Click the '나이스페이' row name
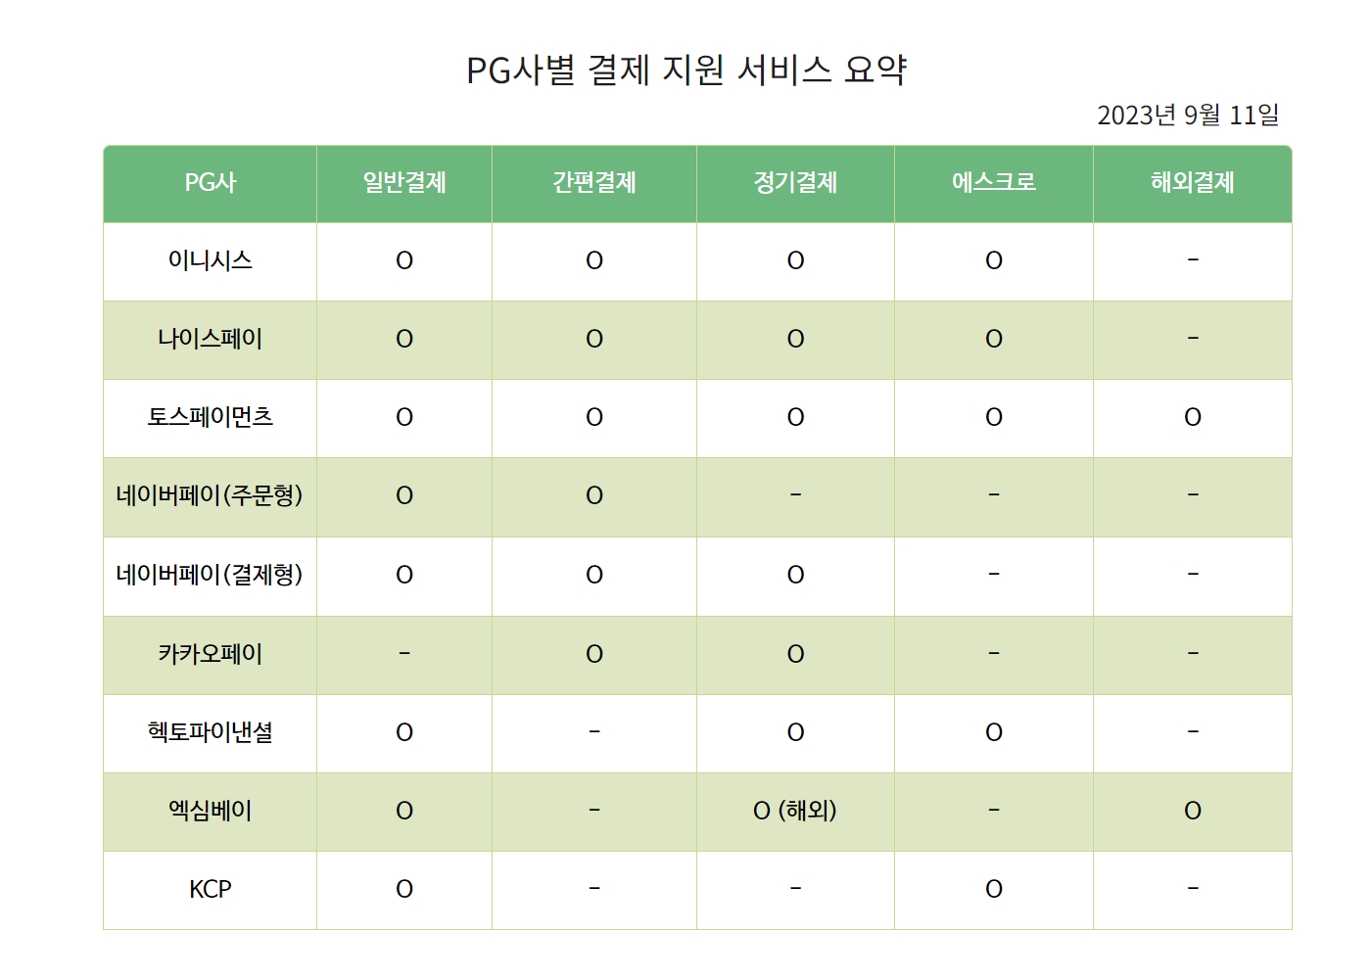The height and width of the screenshot is (979, 1371). click(x=210, y=339)
